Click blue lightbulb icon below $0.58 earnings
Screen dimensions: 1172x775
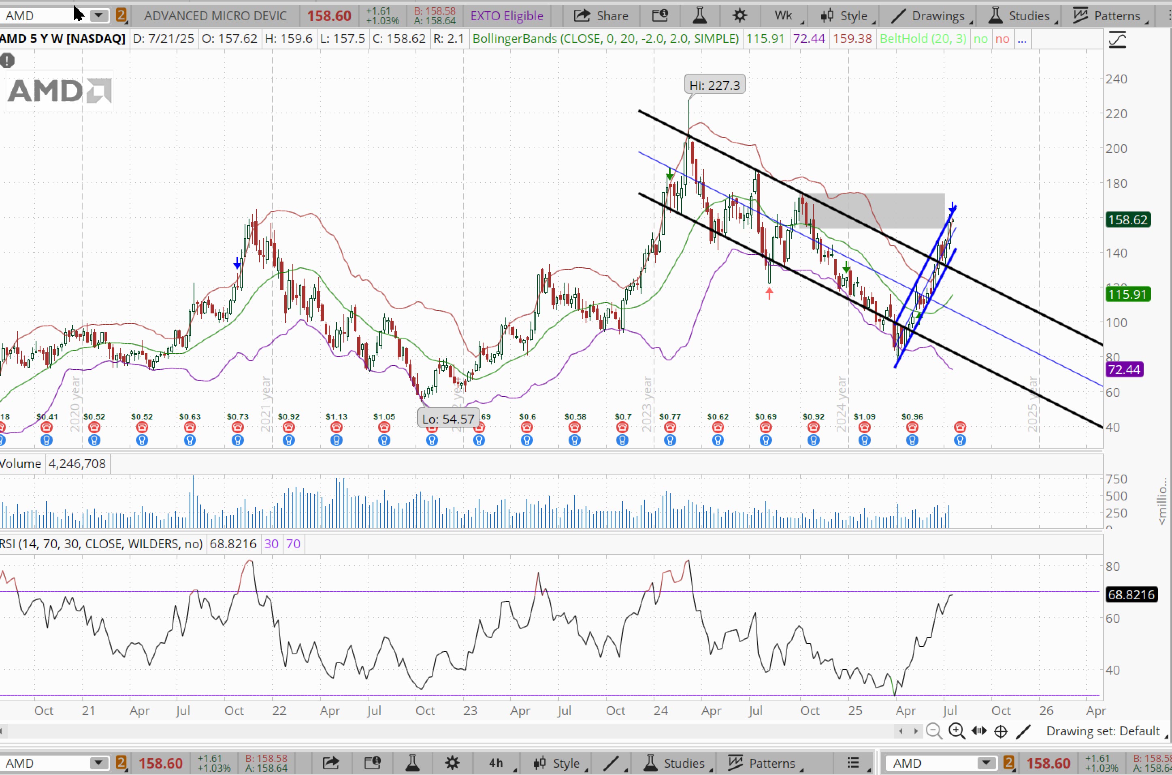pos(574,440)
